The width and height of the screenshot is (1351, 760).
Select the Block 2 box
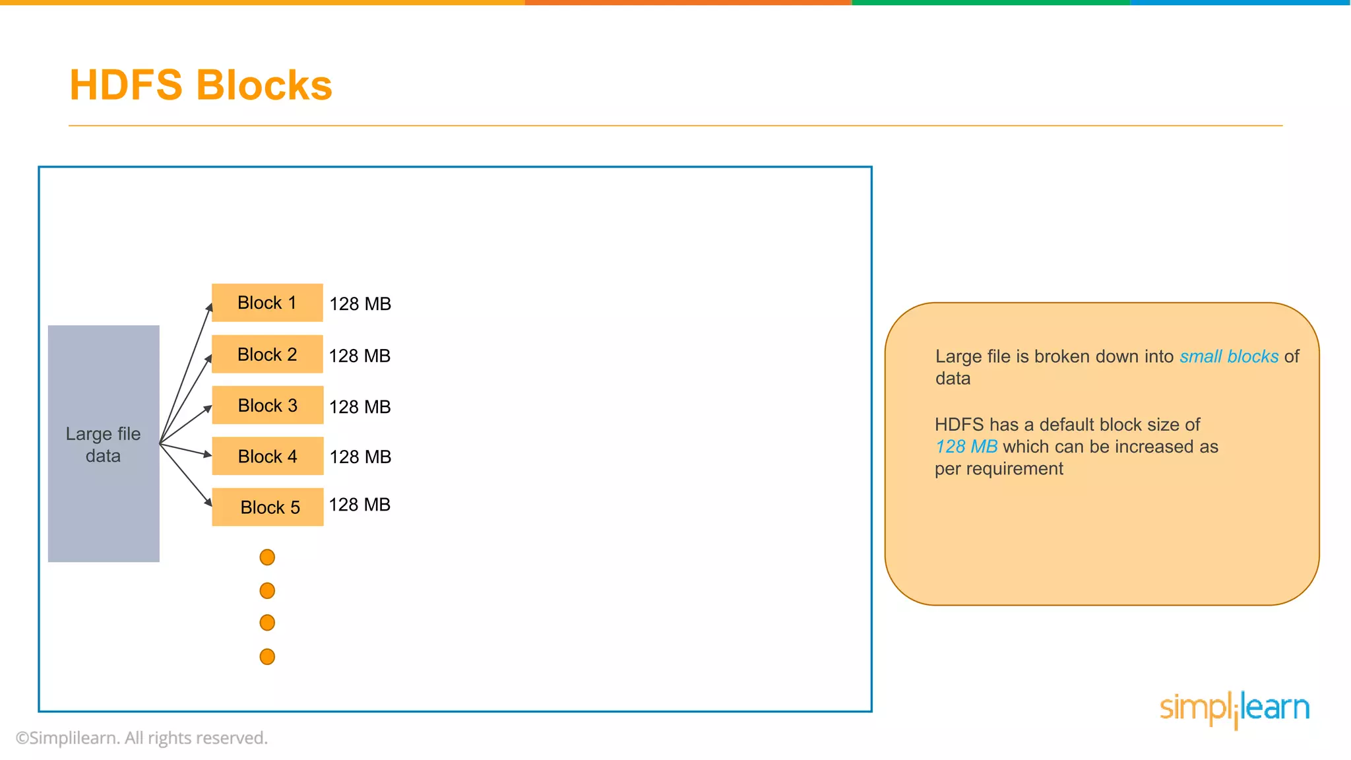pos(267,354)
